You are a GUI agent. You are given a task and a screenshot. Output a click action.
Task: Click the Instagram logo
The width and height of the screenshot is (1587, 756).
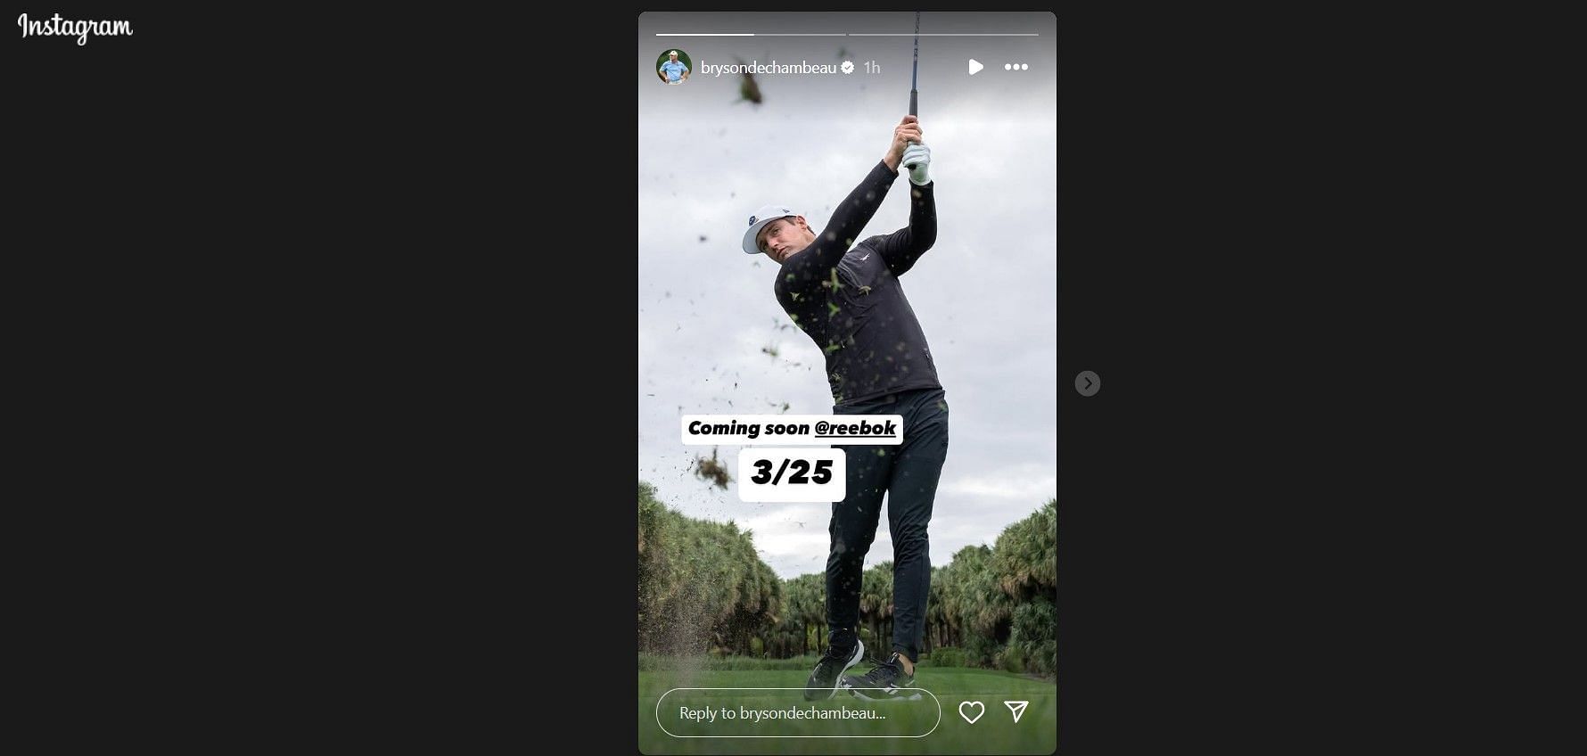(x=75, y=29)
